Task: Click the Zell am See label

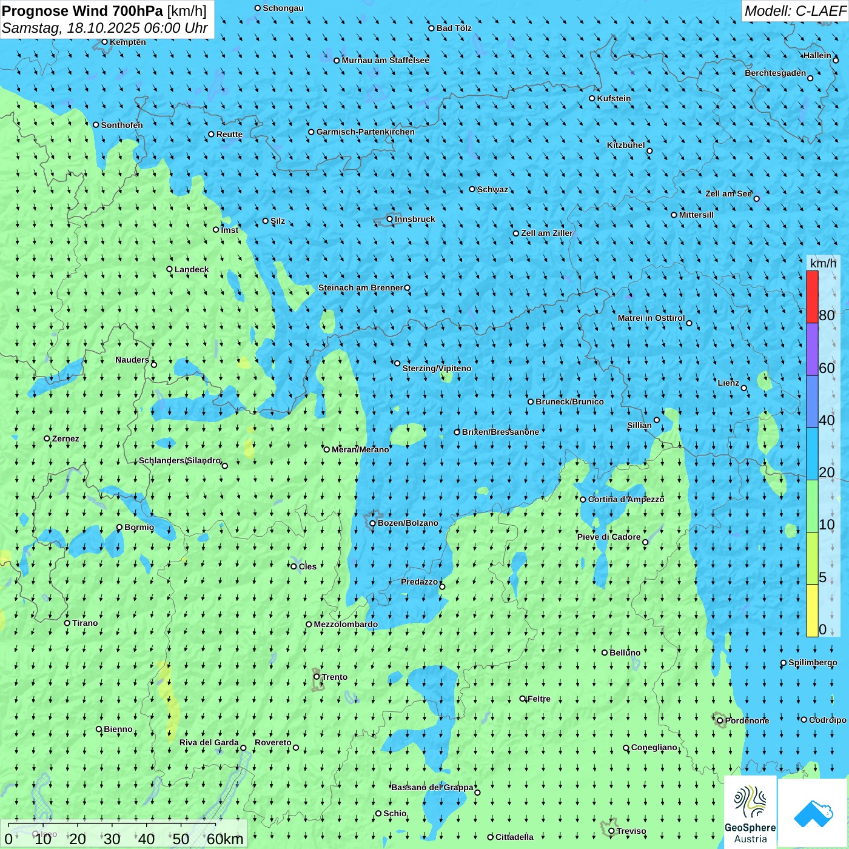Action: click(728, 193)
